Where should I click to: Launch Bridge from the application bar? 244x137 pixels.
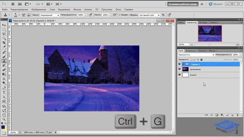[13, 4]
